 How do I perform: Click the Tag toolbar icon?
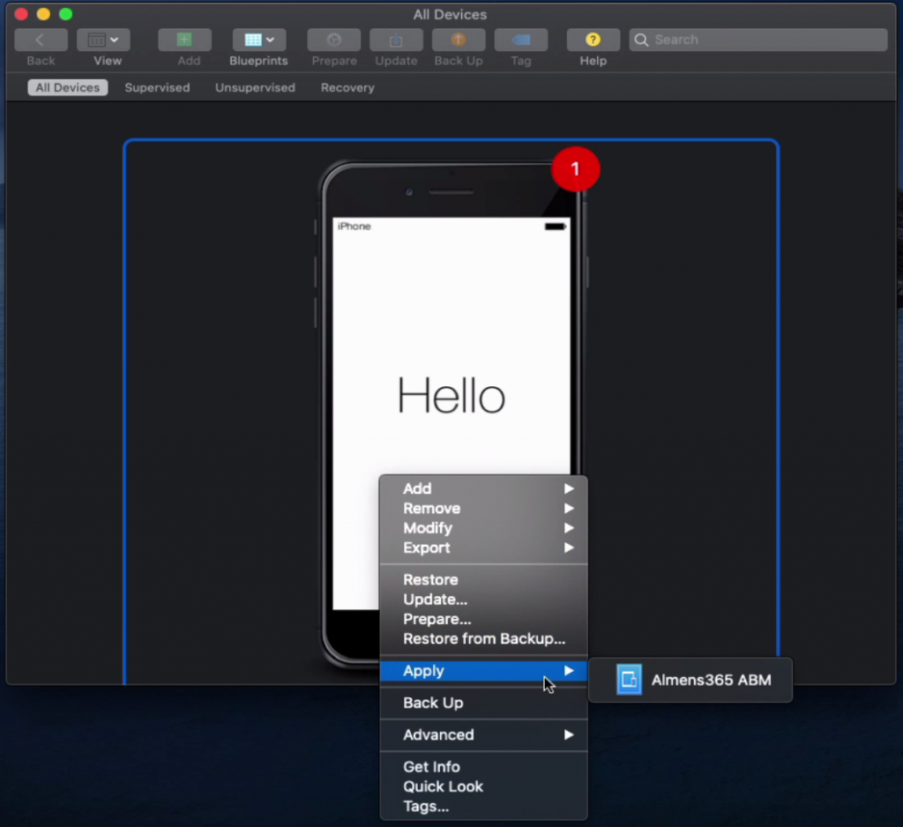click(520, 40)
